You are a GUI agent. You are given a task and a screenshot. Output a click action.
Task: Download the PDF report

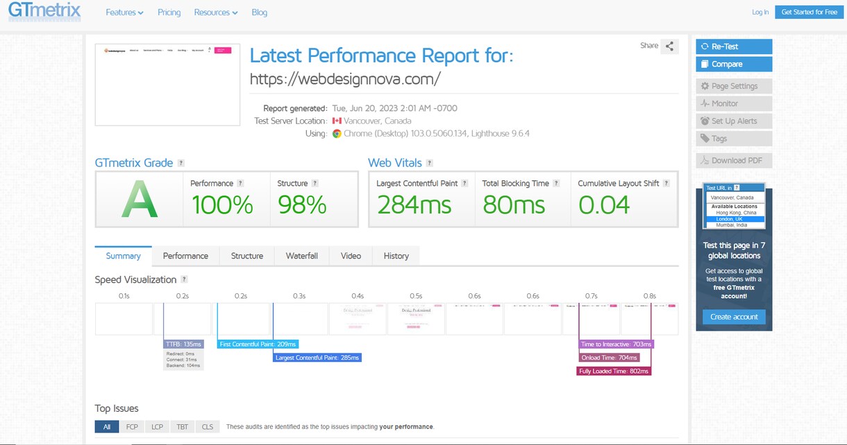coord(734,160)
